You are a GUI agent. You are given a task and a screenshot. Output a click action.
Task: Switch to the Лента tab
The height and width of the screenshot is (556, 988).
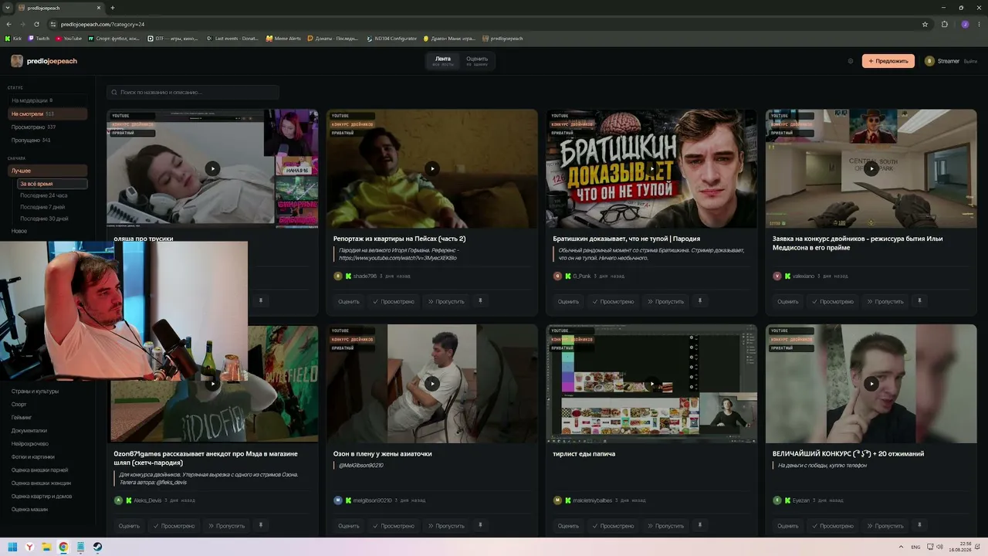(443, 61)
